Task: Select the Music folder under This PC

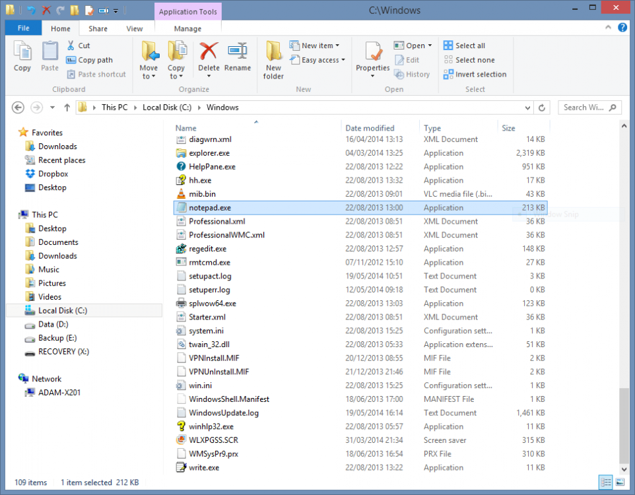Action: (x=49, y=269)
